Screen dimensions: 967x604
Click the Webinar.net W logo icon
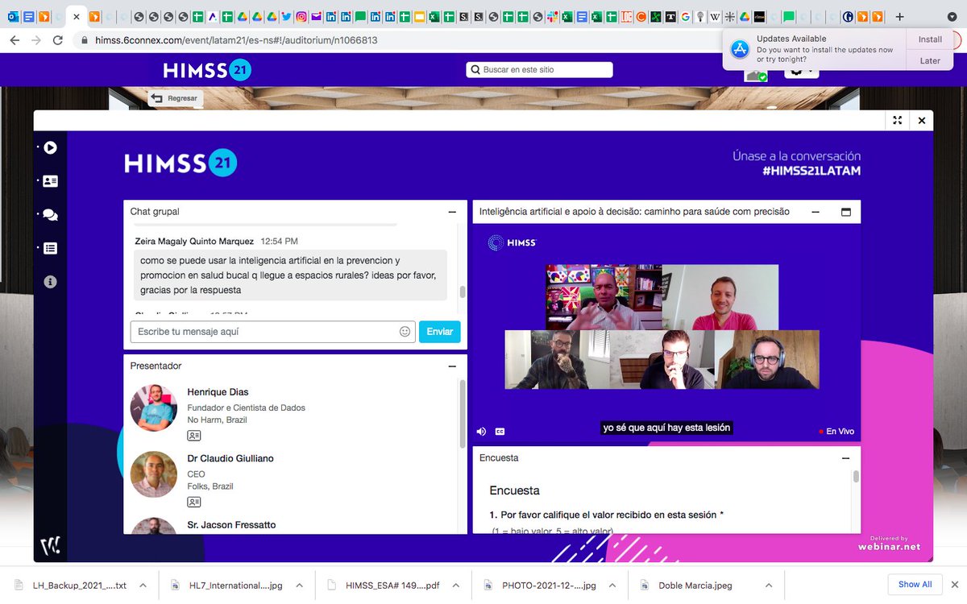[x=50, y=545]
